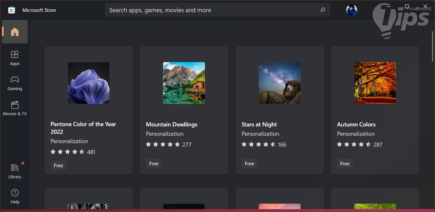Click the 287 rating count

(378, 145)
